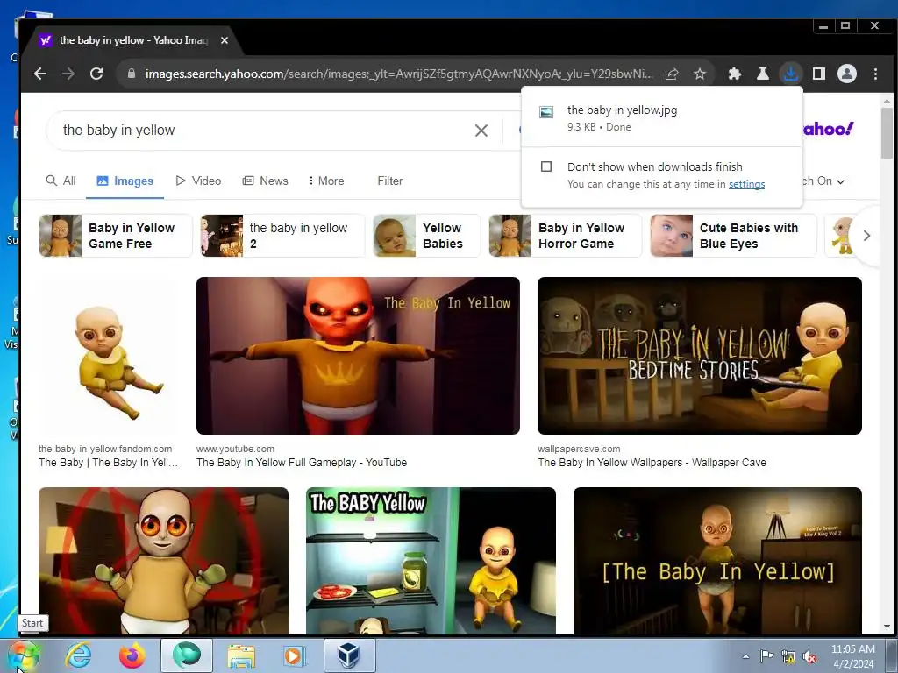
Task: Click the Yahoo logo
Action: coord(828,129)
